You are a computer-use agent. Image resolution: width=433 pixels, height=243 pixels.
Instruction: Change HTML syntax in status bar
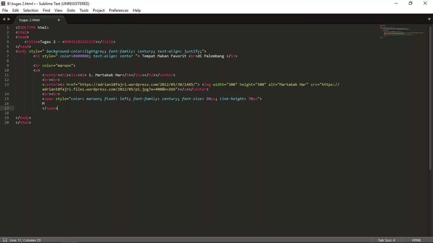[x=416, y=240]
